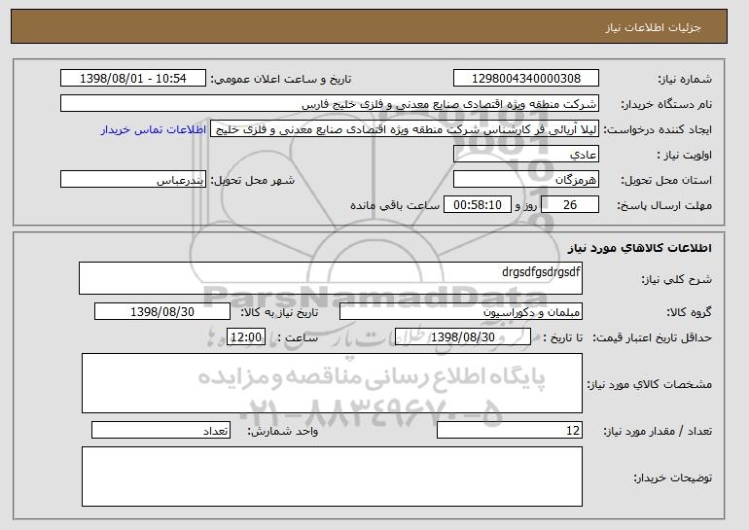The image size is (749, 530).
Task: Click the تا تاریخ field 1398/08/30
Action: [463, 337]
